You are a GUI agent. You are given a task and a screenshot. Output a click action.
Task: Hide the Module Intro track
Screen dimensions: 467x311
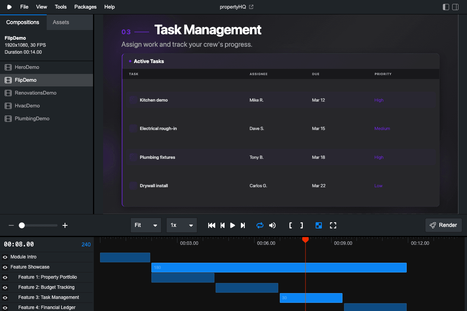click(x=5, y=257)
